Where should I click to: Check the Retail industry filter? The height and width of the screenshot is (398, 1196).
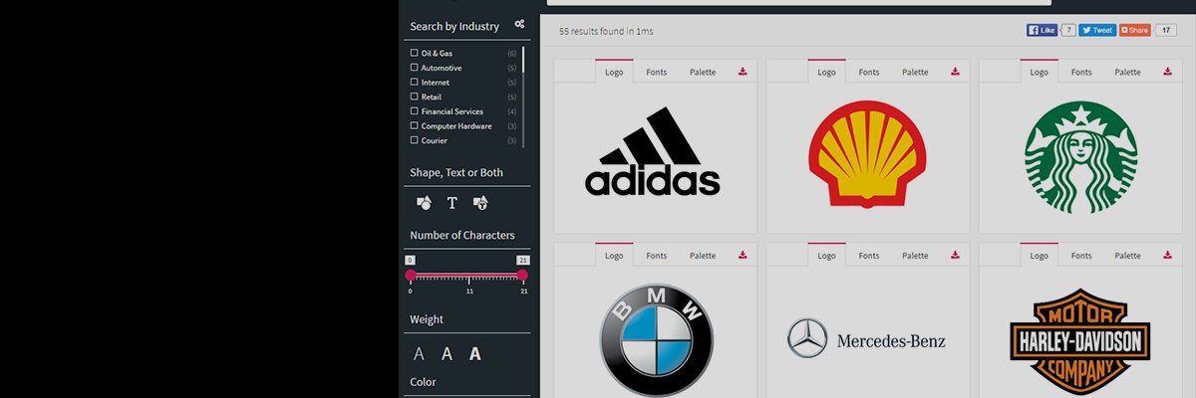pyautogui.click(x=414, y=97)
